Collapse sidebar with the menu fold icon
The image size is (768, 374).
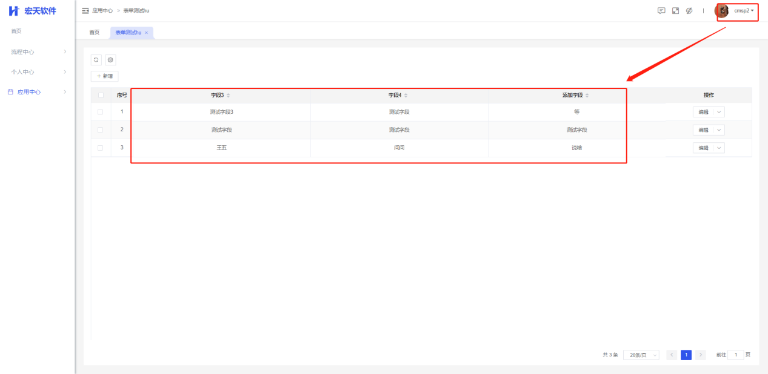coord(85,11)
